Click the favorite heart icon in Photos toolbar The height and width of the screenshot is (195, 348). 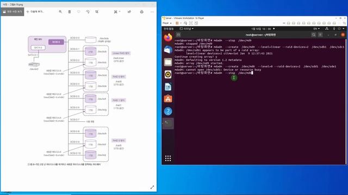78,12
